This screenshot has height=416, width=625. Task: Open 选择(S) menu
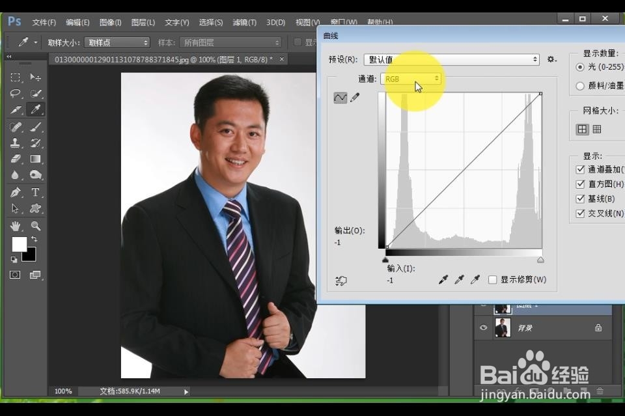click(x=211, y=22)
